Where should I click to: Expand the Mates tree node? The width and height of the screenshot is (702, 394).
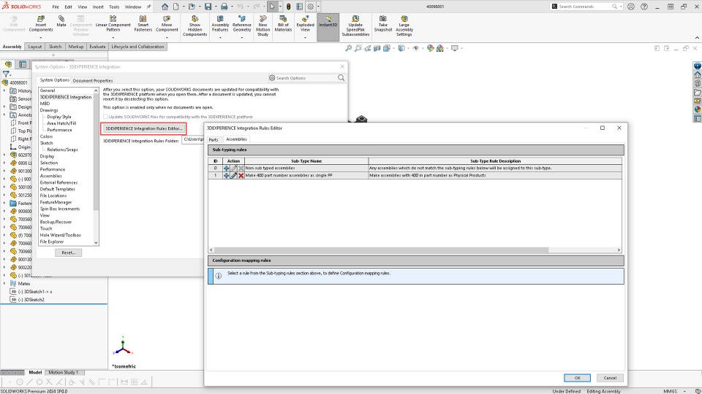click(4, 284)
